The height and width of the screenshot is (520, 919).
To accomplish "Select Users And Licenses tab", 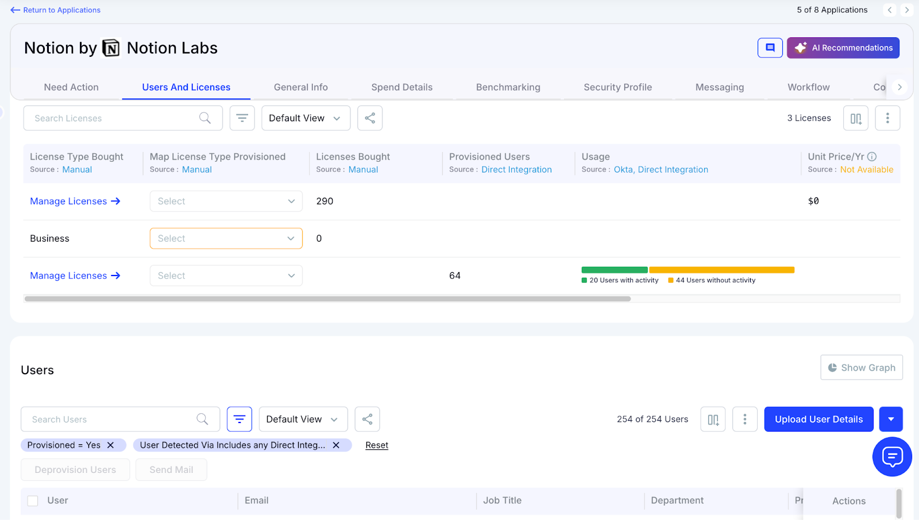I will click(x=186, y=87).
